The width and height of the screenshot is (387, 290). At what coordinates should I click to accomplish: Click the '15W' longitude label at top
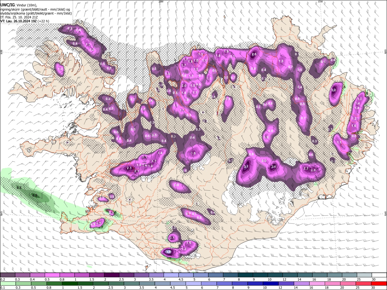[320, 2]
